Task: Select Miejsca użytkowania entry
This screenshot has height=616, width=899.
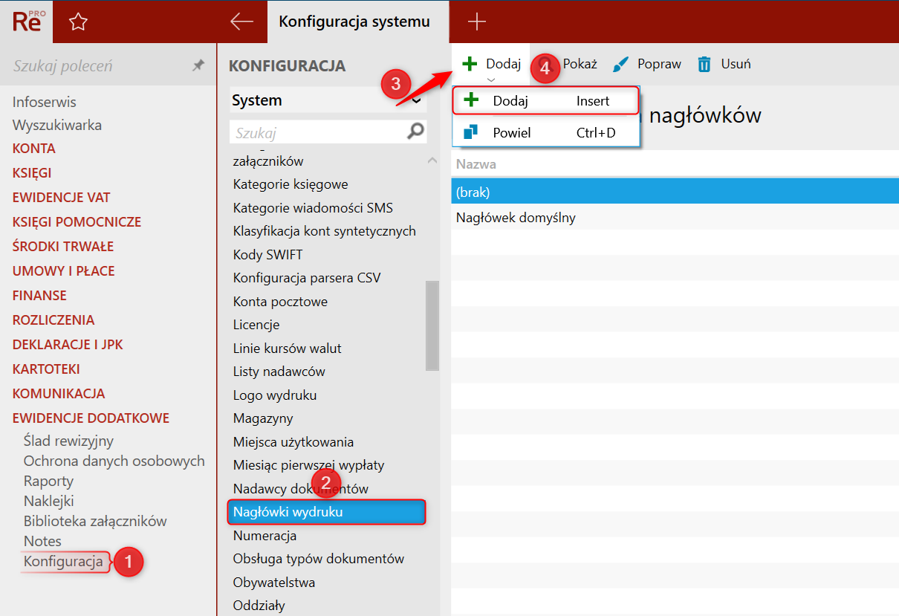Action: (293, 442)
